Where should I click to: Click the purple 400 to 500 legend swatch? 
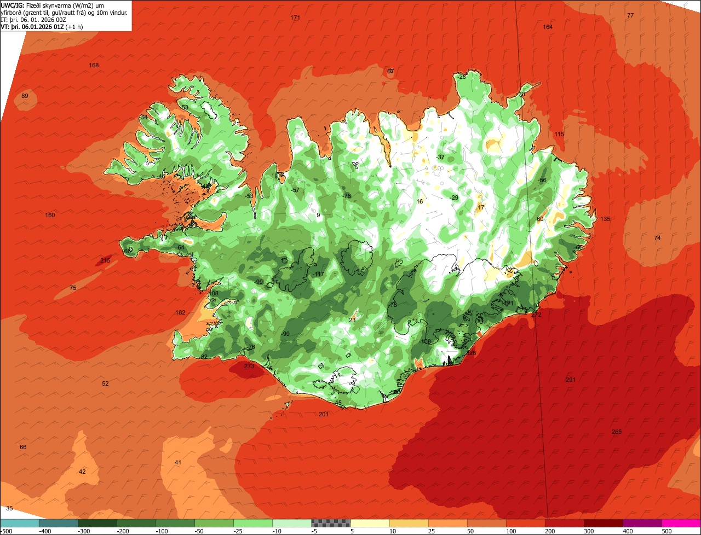coord(642,523)
